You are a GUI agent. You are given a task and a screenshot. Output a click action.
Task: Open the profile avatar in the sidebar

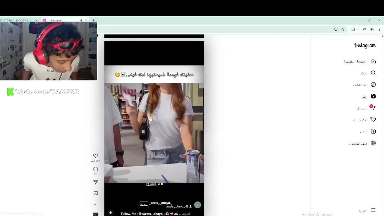(x=373, y=143)
